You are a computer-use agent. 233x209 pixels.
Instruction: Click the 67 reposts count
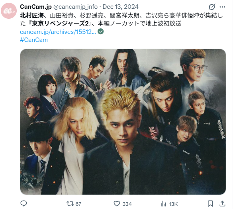point(78,204)
